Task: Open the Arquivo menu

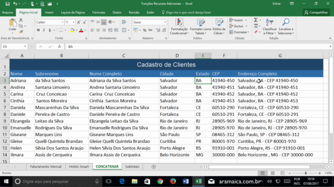Action: click(7, 12)
